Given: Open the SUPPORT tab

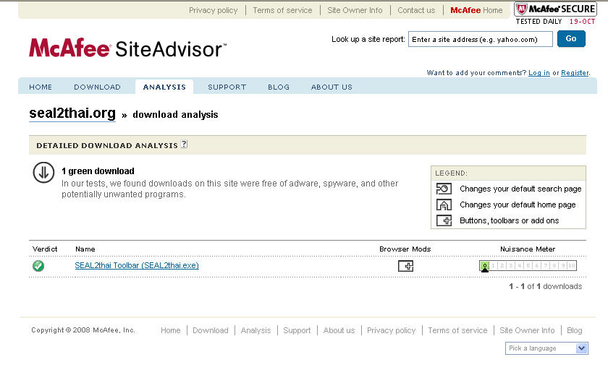Looking at the screenshot, I should 227,87.
